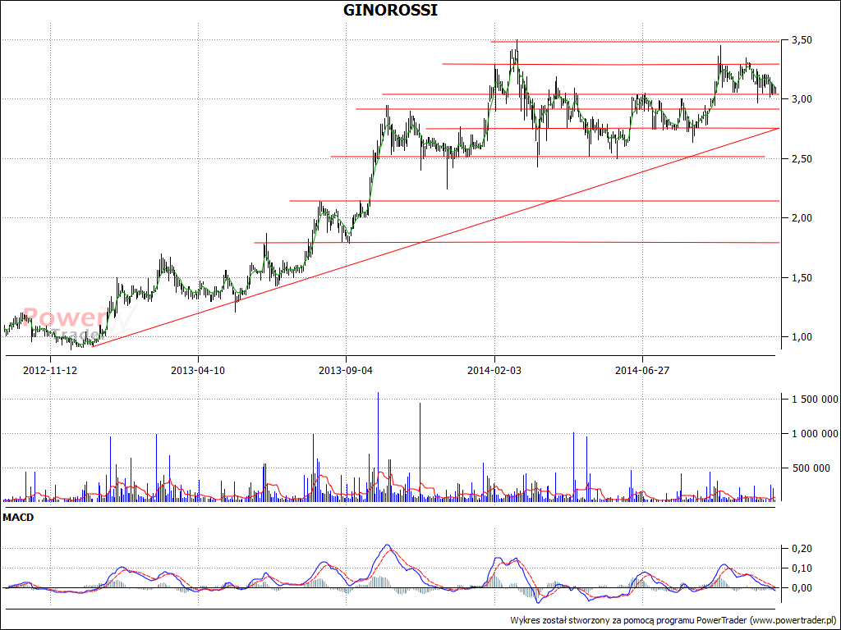Click the 2013-09-04 date label
Image resolution: width=841 pixels, height=630 pixels.
(346, 370)
